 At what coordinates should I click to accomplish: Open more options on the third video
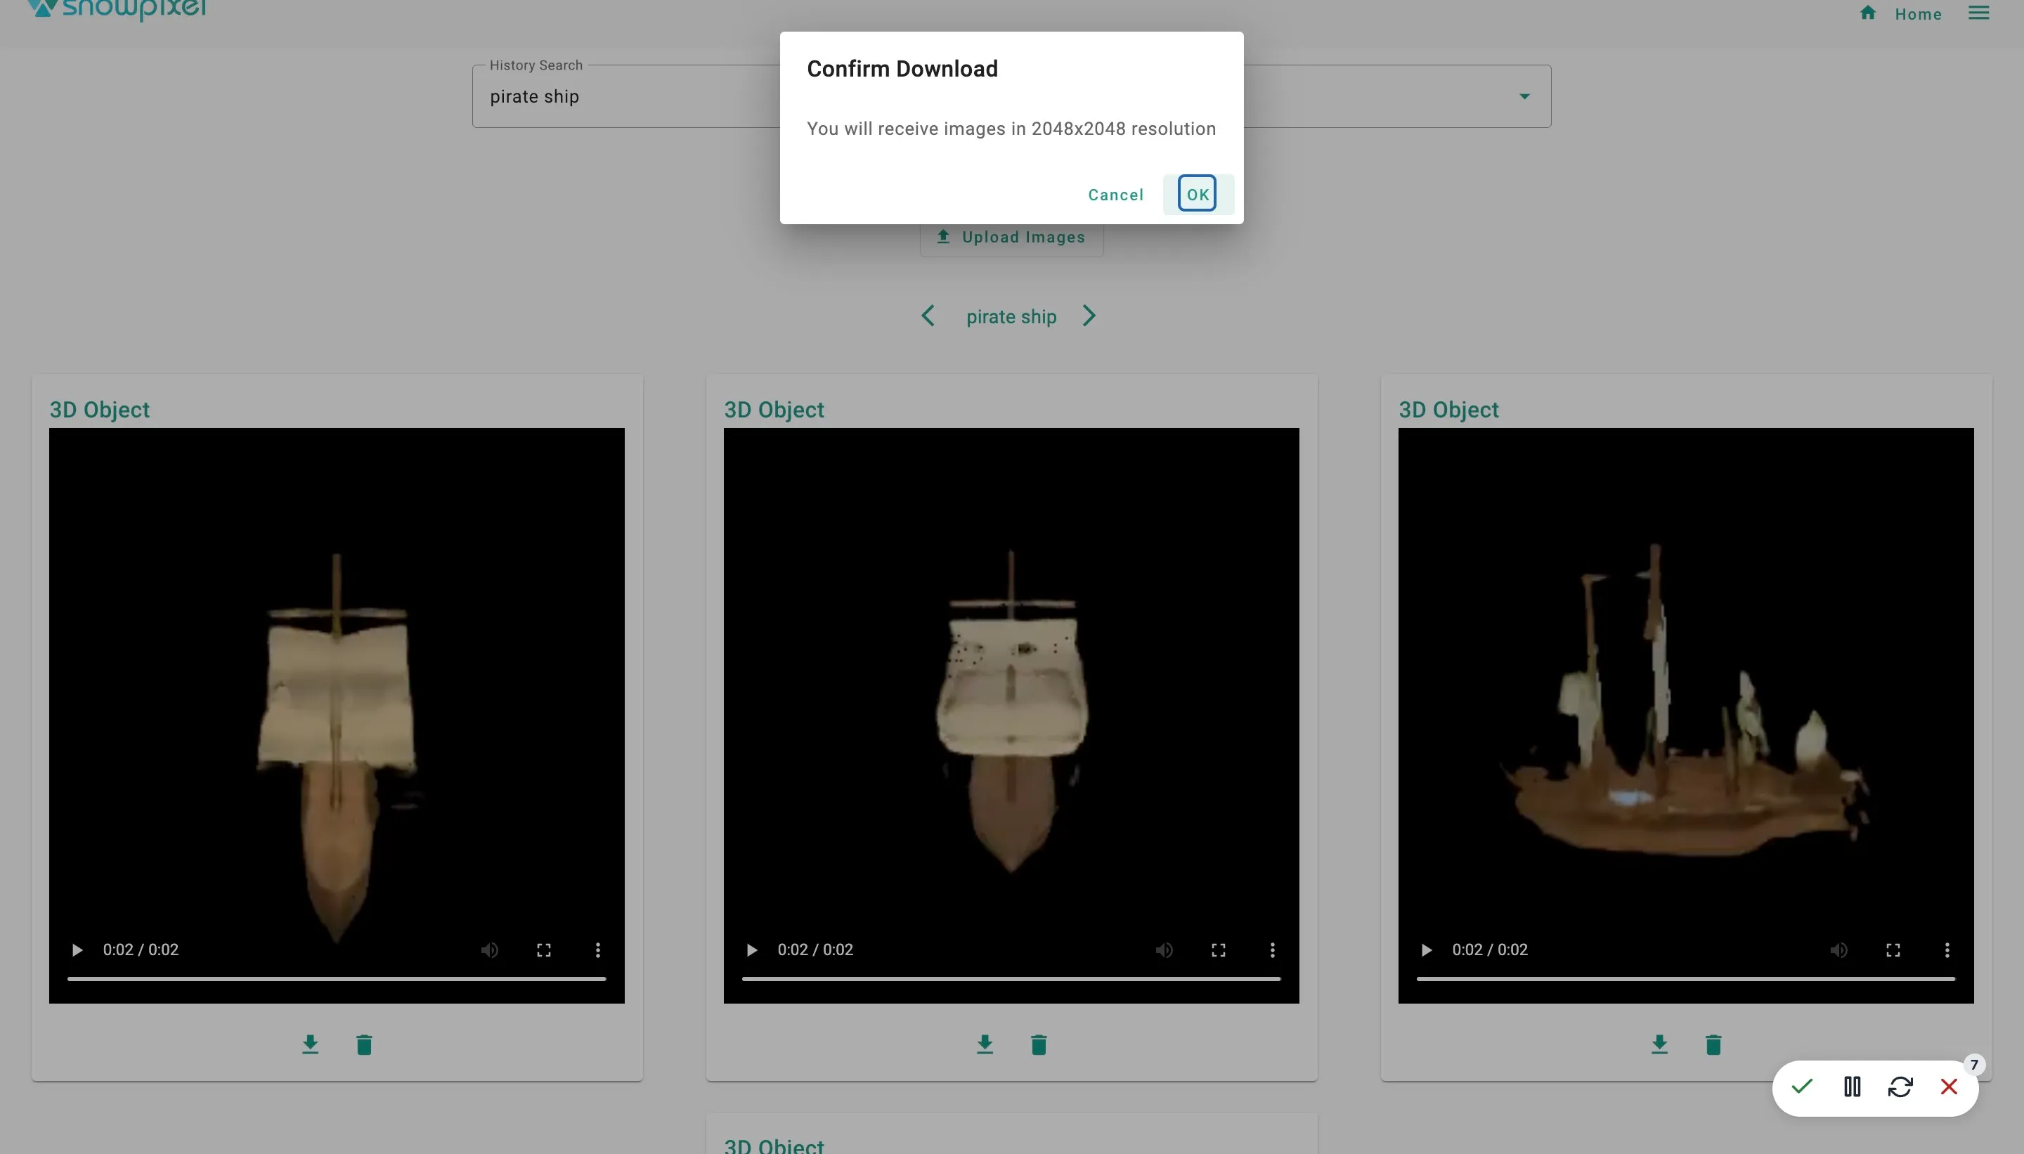pos(1946,949)
